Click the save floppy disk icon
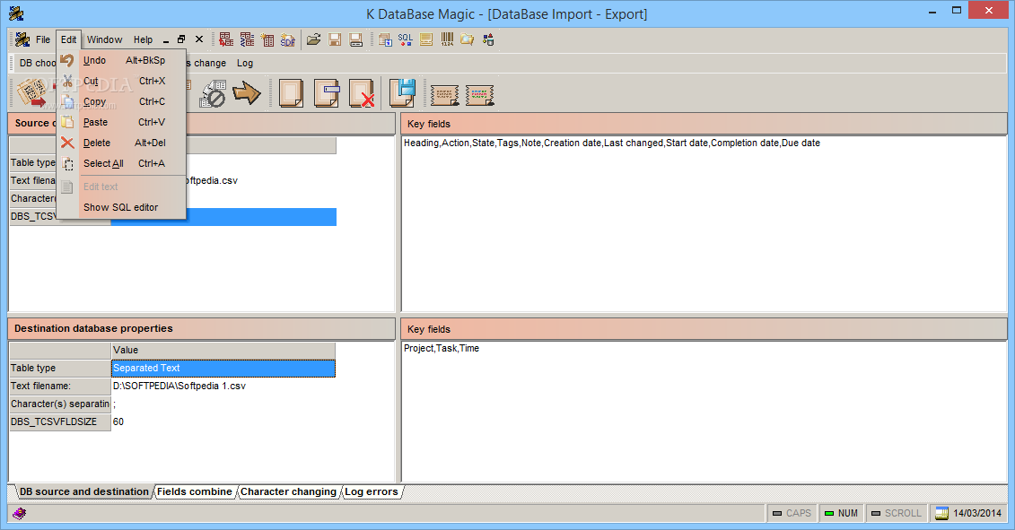 (x=335, y=39)
